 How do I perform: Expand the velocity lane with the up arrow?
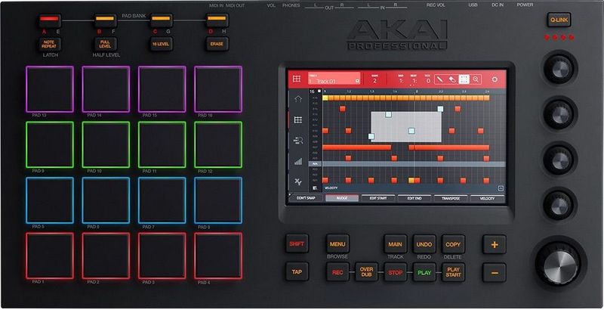(501, 188)
